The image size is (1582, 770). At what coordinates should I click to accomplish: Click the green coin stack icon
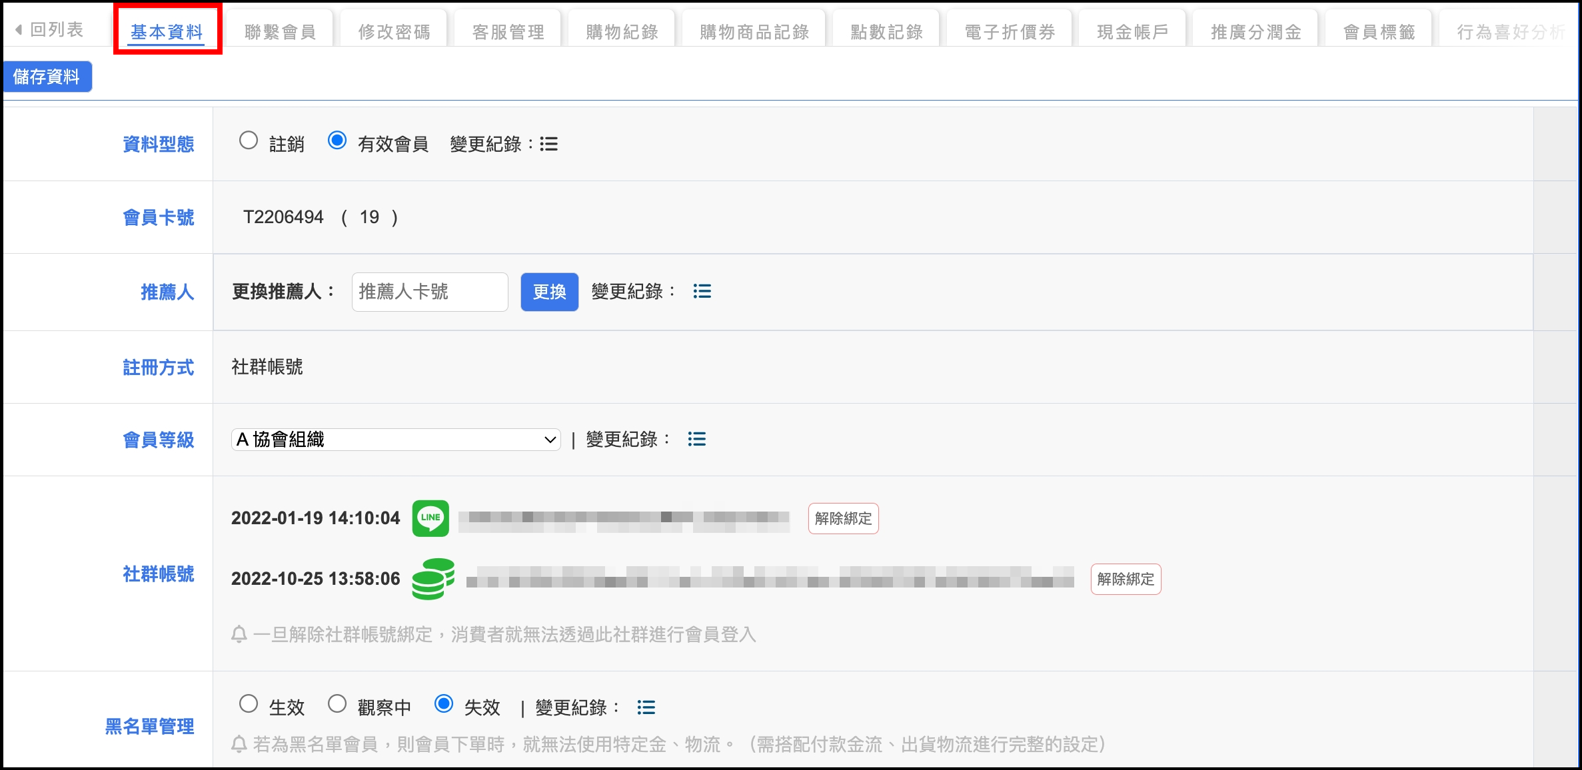pyautogui.click(x=433, y=579)
